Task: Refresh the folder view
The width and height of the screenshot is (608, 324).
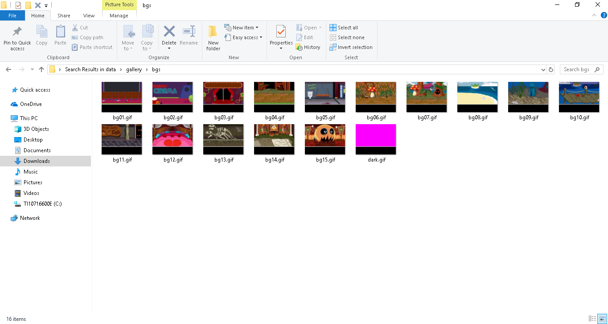Action: click(x=551, y=69)
